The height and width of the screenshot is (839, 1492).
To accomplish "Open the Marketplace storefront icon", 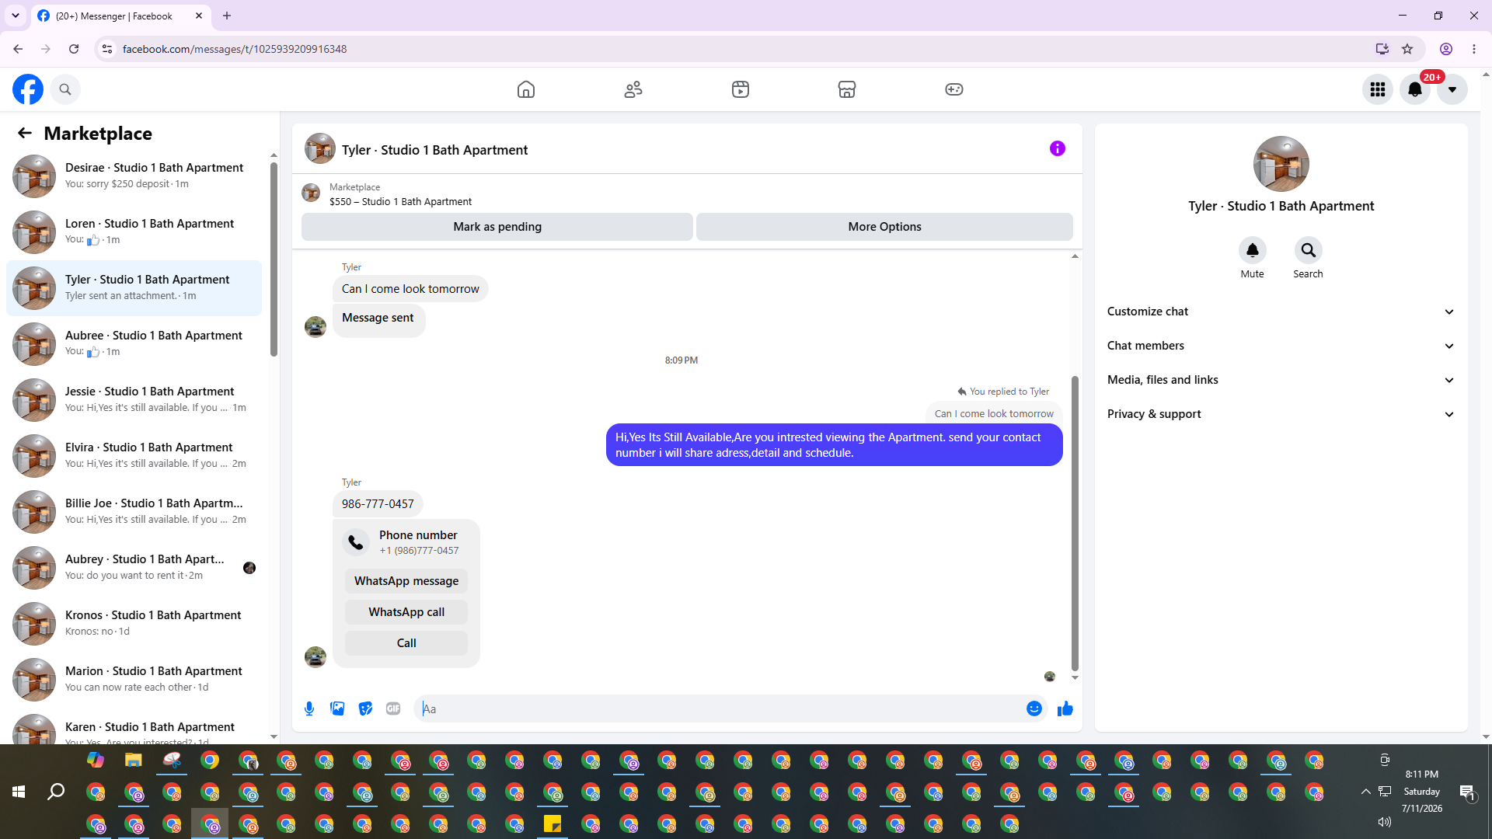I will pos(847,89).
